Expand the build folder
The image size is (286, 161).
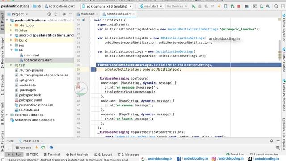(x=11, y=40)
